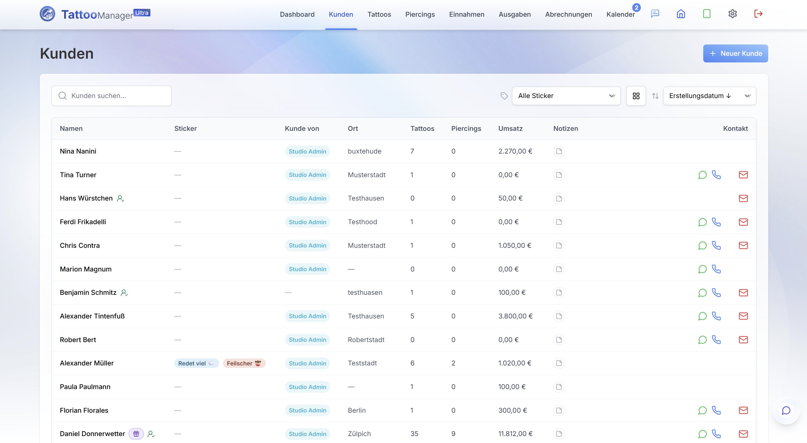Call Marion Magnum via phone icon

coord(716,269)
